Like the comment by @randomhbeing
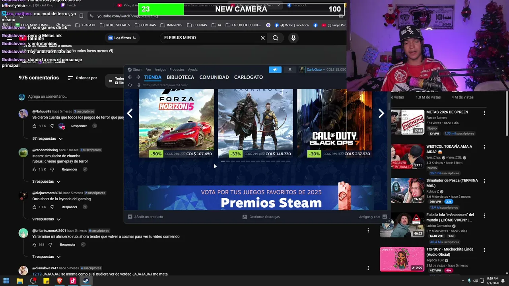This screenshot has height=286, width=509. click(35, 170)
